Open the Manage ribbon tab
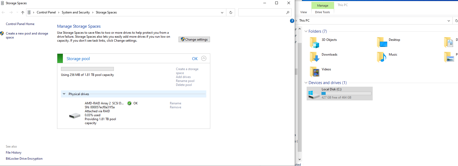Image resolution: width=458 pixels, height=166 pixels. point(323,6)
